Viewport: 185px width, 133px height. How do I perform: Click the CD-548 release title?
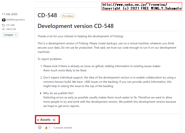point(47,16)
